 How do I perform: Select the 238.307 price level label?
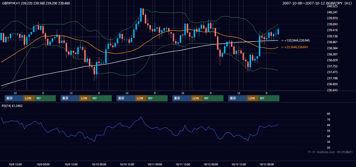332,54
